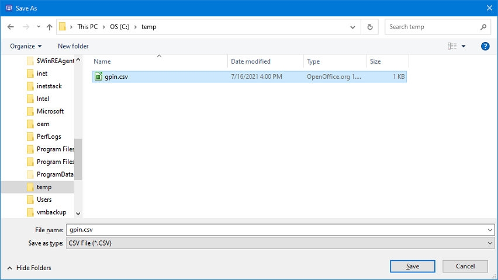Collapse the panel with Hide Folders
The image size is (498, 280).
tap(29, 268)
